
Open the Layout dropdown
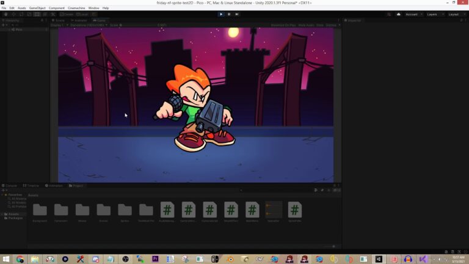tap(457, 14)
